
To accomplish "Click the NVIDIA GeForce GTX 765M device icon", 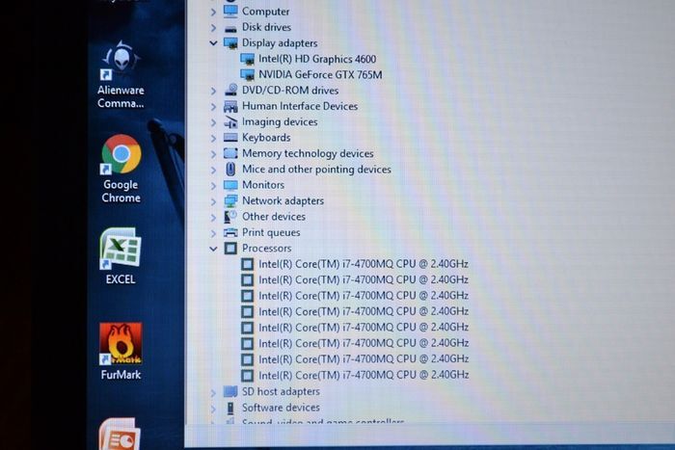I will coord(247,75).
